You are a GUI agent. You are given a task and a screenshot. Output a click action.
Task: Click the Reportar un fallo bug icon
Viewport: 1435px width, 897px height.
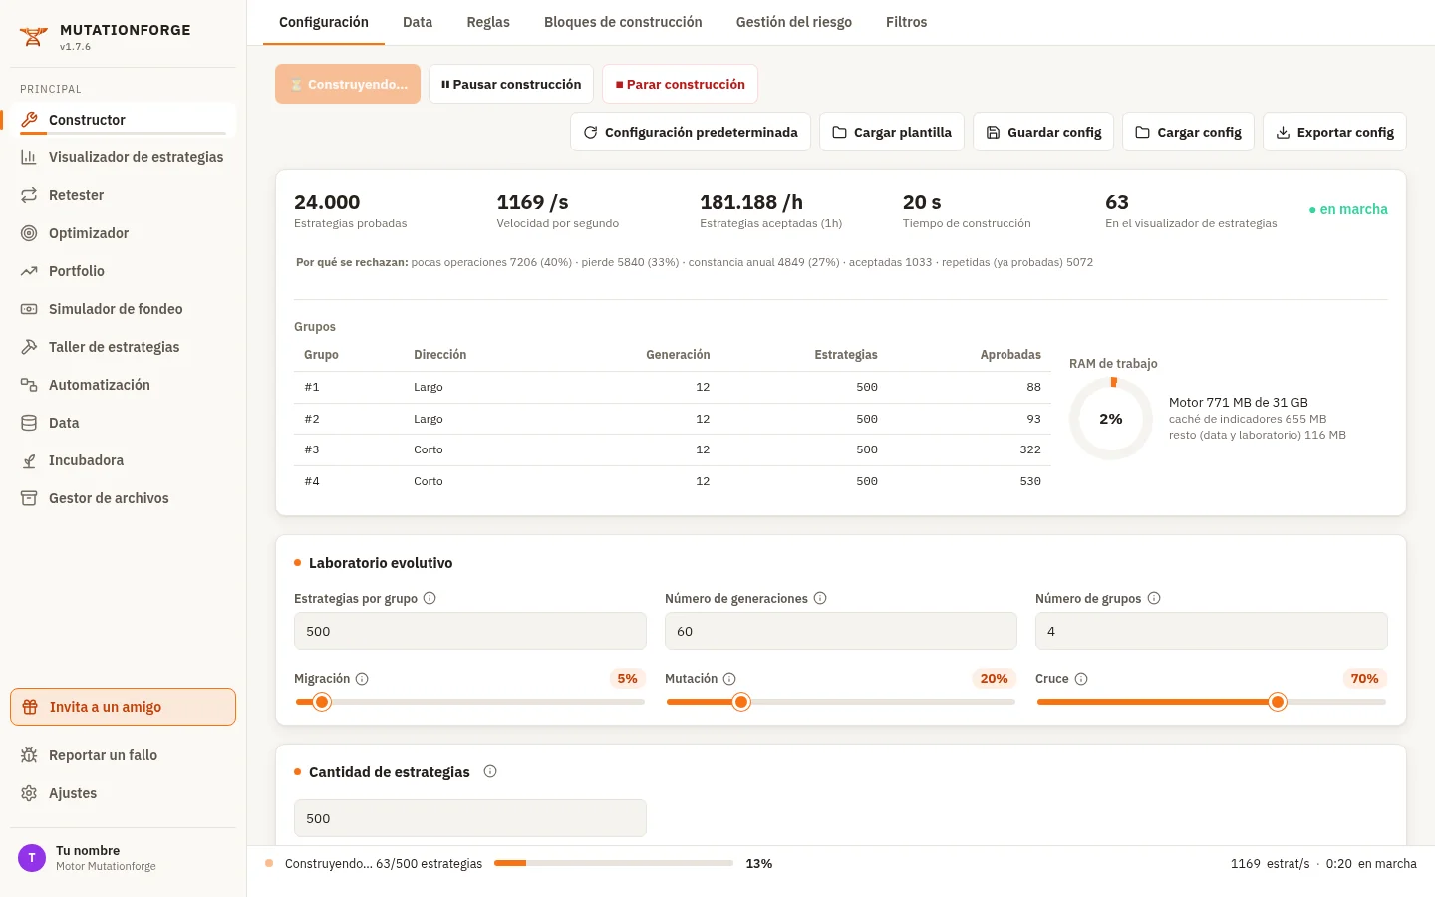point(29,755)
